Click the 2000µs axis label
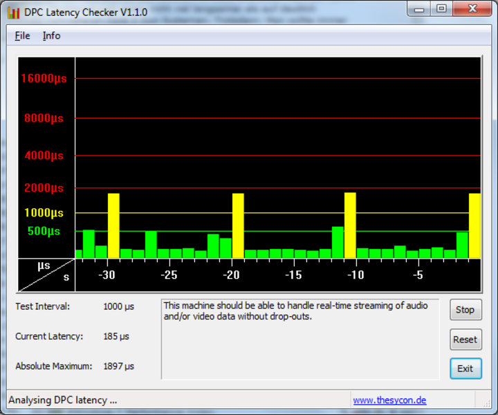 44,187
